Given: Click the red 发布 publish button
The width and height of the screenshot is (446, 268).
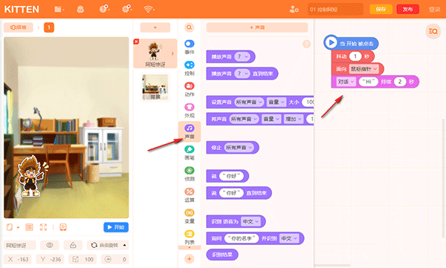Looking at the screenshot, I should [x=407, y=9].
